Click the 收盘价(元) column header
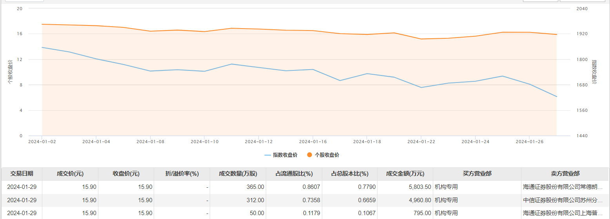 (126, 174)
